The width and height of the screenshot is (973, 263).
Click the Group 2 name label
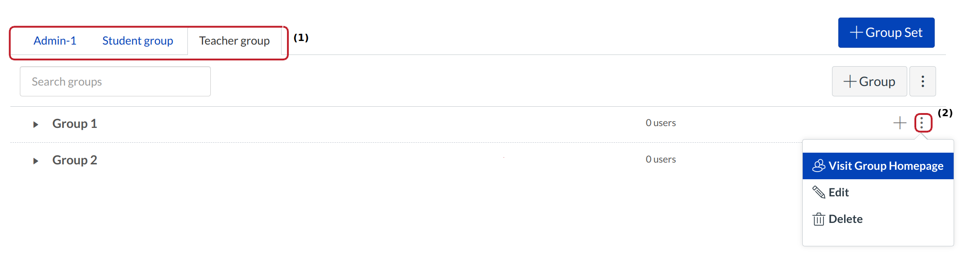(75, 160)
